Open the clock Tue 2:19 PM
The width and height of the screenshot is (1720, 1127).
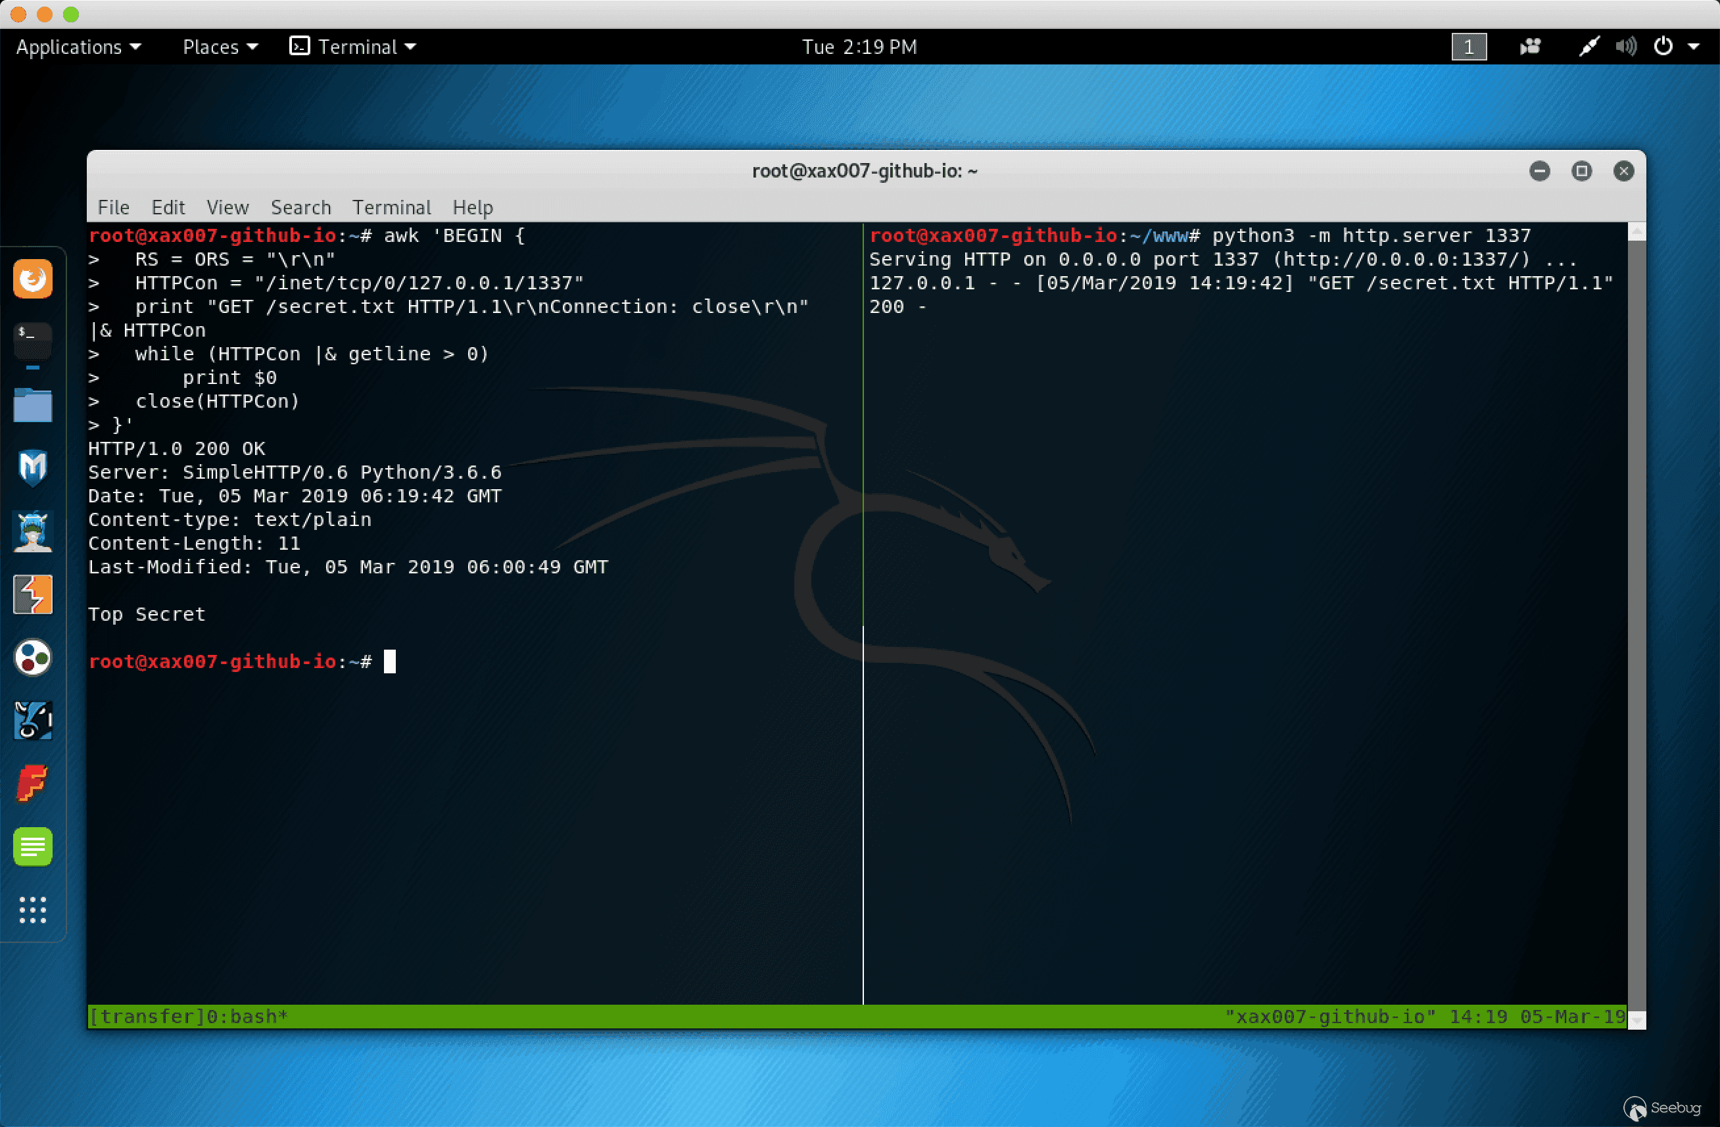pyautogui.click(x=859, y=47)
